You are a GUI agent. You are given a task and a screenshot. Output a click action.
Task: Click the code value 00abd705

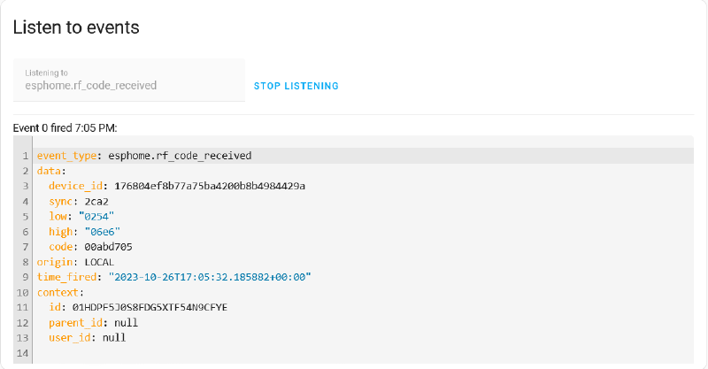tap(108, 247)
